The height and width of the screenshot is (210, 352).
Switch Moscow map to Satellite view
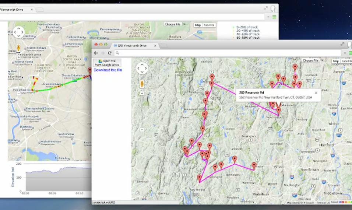tap(209, 25)
